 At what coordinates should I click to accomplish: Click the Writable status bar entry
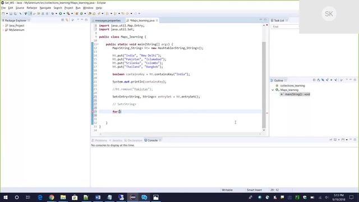pyautogui.click(x=227, y=190)
